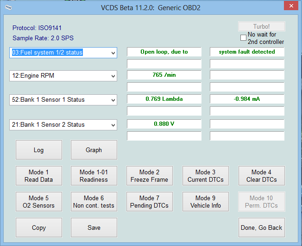The image size is (302, 246).
Task: Click the Sample Rate: 2.0 SPS label
Action: pyautogui.click(x=43, y=38)
